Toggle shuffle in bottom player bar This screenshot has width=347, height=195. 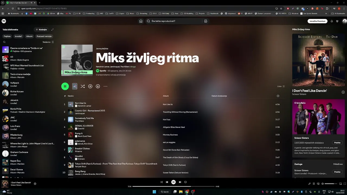(x=162, y=182)
